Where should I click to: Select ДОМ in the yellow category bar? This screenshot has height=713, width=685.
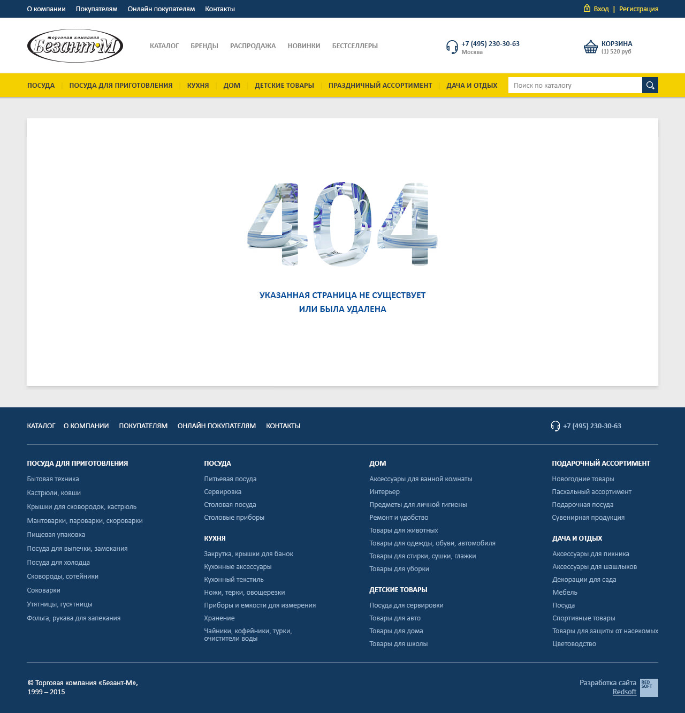click(x=232, y=86)
